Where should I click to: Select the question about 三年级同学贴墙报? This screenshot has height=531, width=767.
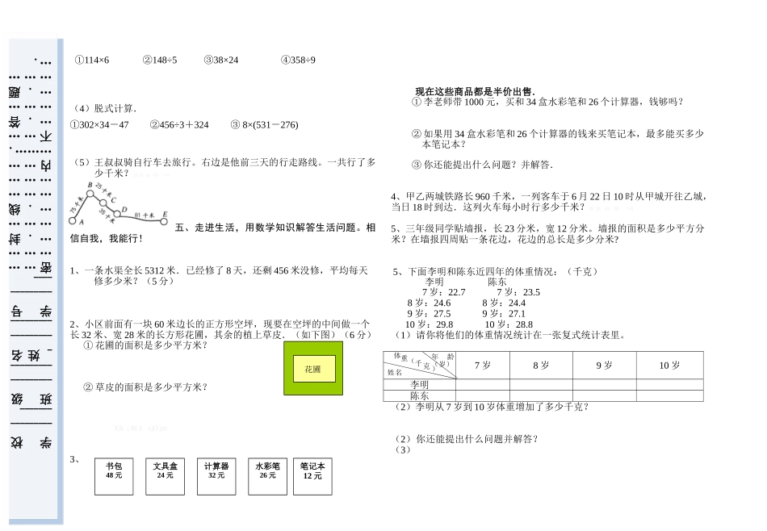click(548, 234)
